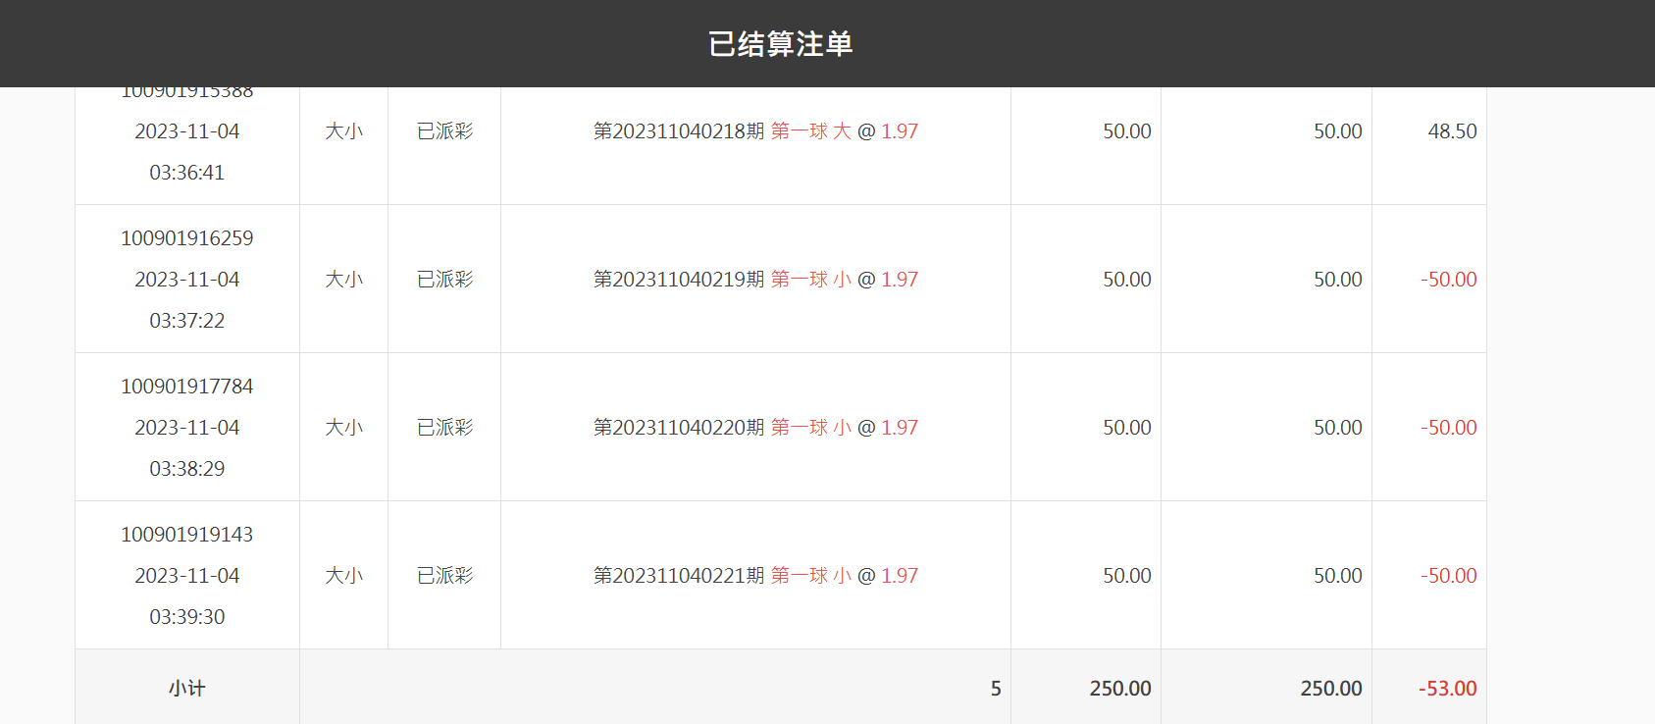1655x724 pixels.
Task: Click the 03:36:41 timestamp
Action: coord(187,173)
